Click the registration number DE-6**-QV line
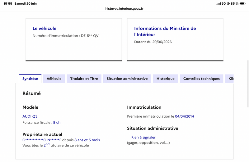 pyautogui.click(x=66, y=36)
